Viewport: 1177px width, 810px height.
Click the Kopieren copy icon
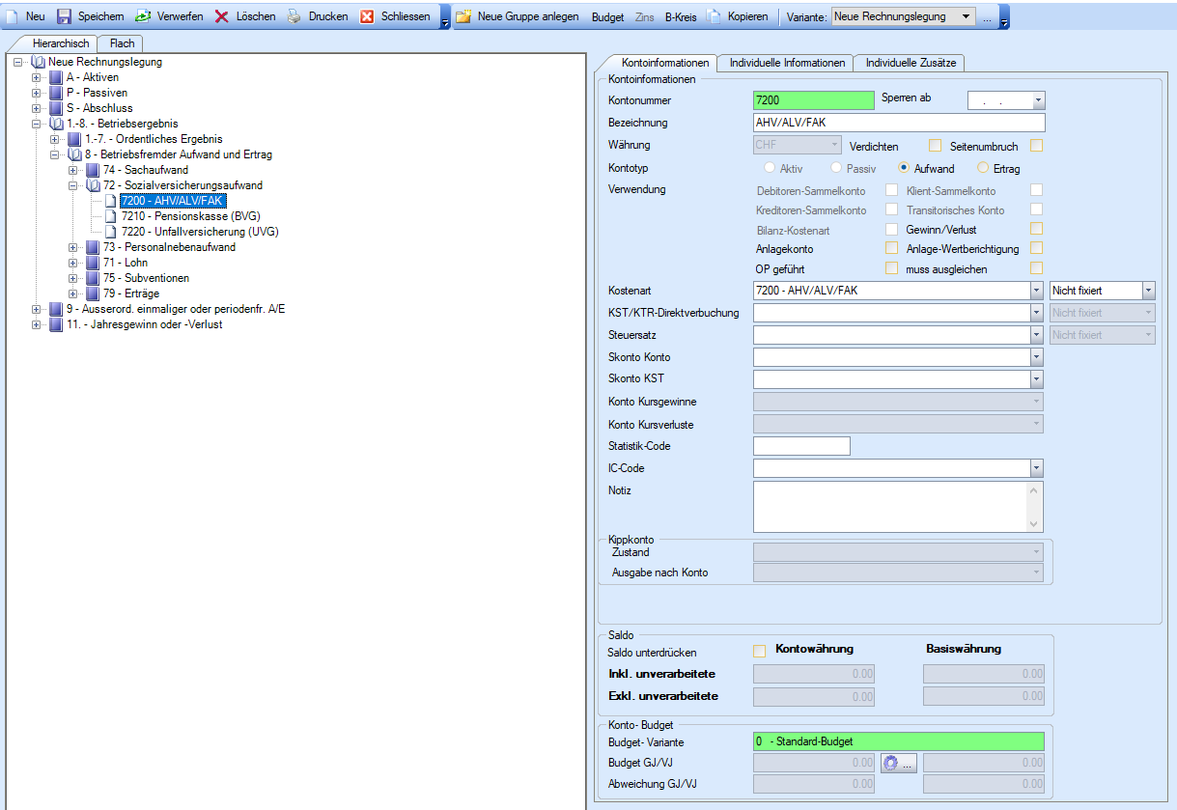tap(714, 16)
